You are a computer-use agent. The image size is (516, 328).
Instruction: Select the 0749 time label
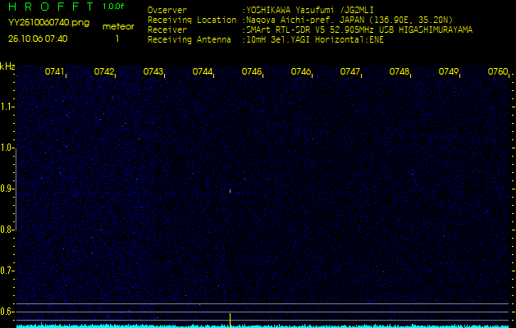[x=449, y=72]
